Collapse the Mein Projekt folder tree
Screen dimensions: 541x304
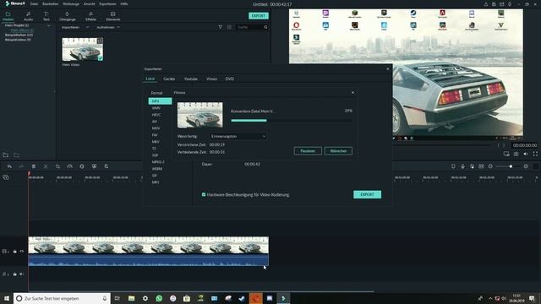click(x=49, y=25)
